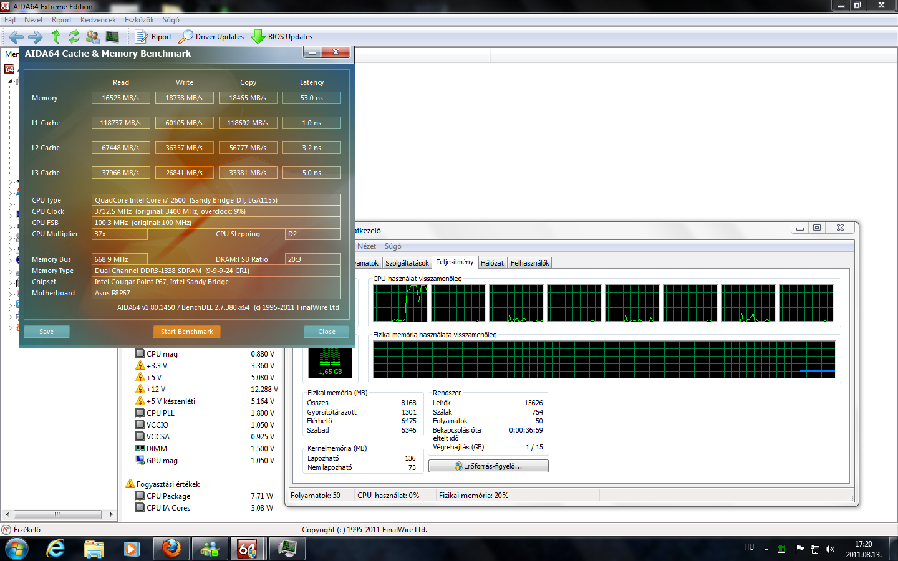This screenshot has width=898, height=561.
Task: Open Windows Media Player taskbar icon
Action: (132, 549)
